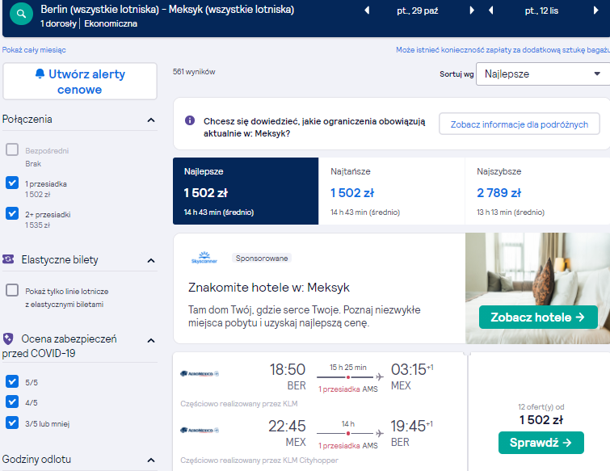Click the COVID-19 shield icon
Viewport: 610px width, 471px height.
(8, 339)
